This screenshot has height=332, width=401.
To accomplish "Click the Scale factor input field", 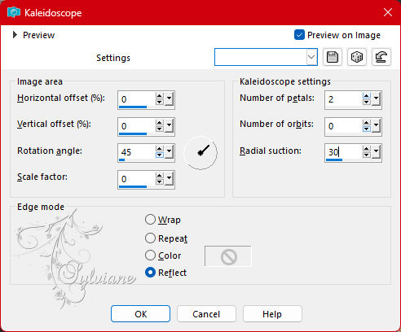I will pos(136,179).
